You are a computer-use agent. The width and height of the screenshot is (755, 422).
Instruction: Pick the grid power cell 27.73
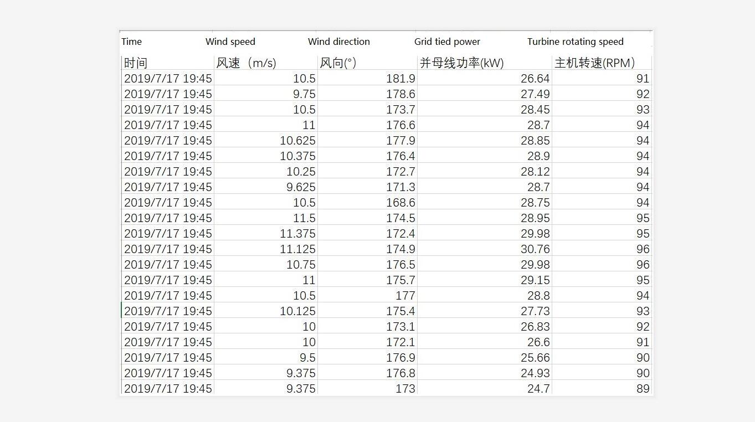coord(484,311)
